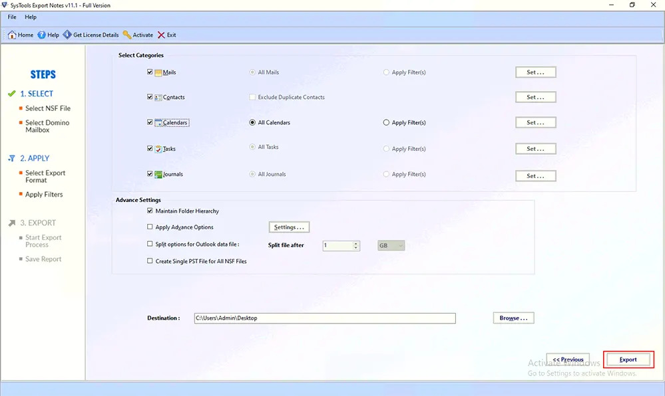
Task: Click the Tasks category icon
Action: (158, 149)
